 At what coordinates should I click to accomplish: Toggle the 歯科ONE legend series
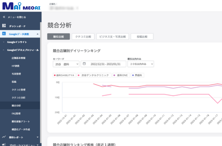point(121,75)
